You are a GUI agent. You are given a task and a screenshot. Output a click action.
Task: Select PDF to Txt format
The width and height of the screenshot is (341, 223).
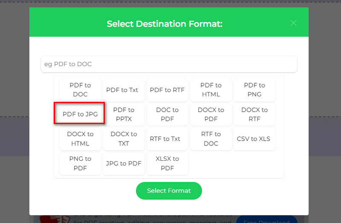[124, 90]
